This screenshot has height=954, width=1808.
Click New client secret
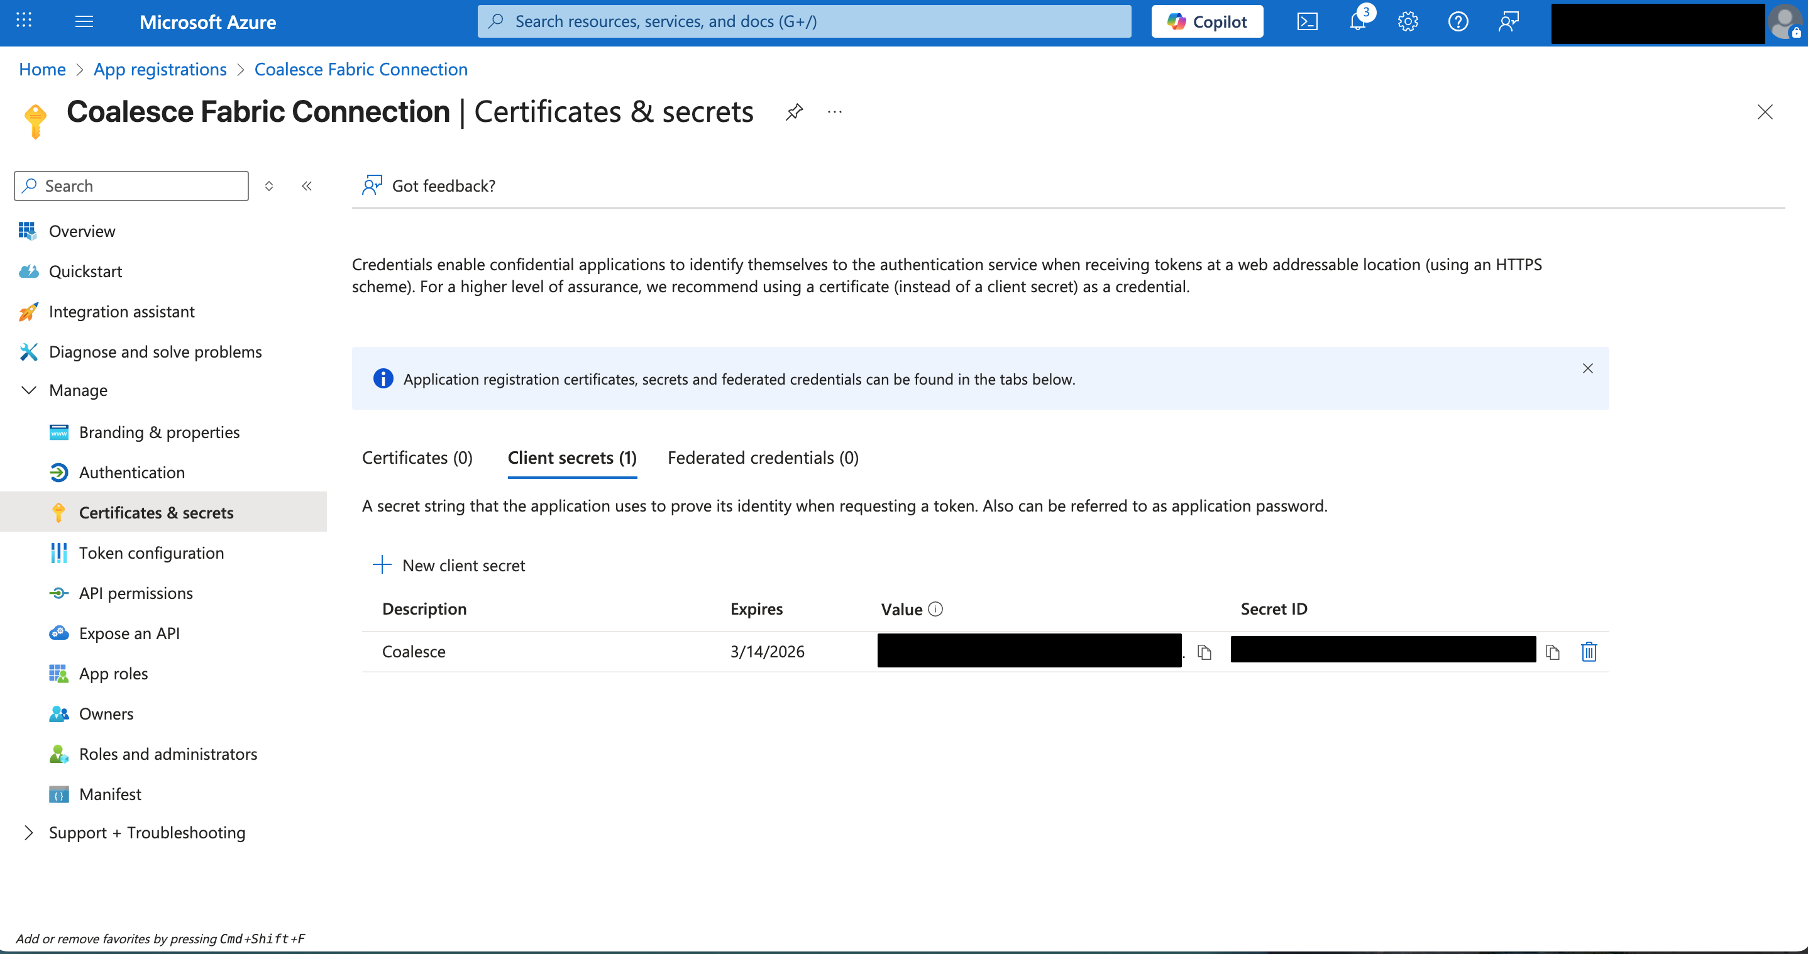coord(449,566)
